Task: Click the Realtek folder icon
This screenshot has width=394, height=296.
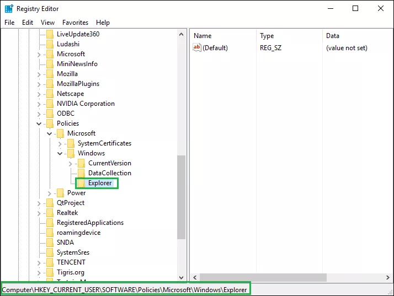Action: (50, 213)
